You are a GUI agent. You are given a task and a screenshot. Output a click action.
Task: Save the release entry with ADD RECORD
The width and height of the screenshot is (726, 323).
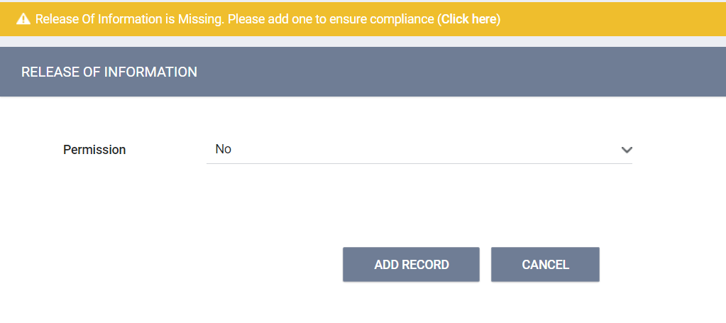click(x=411, y=265)
